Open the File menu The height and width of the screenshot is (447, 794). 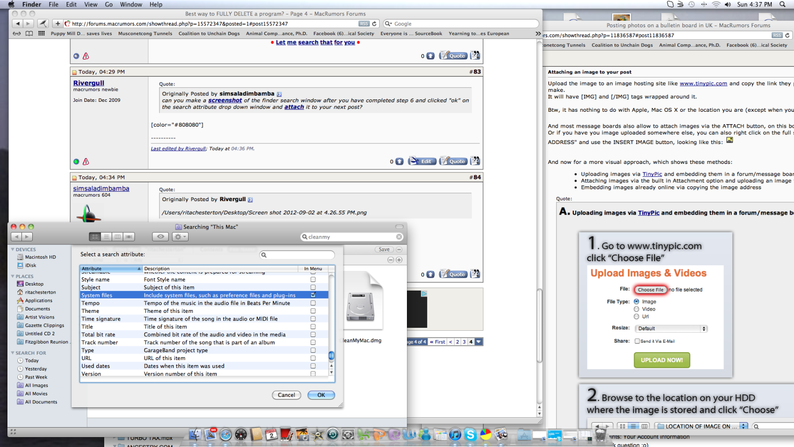pos(53,4)
